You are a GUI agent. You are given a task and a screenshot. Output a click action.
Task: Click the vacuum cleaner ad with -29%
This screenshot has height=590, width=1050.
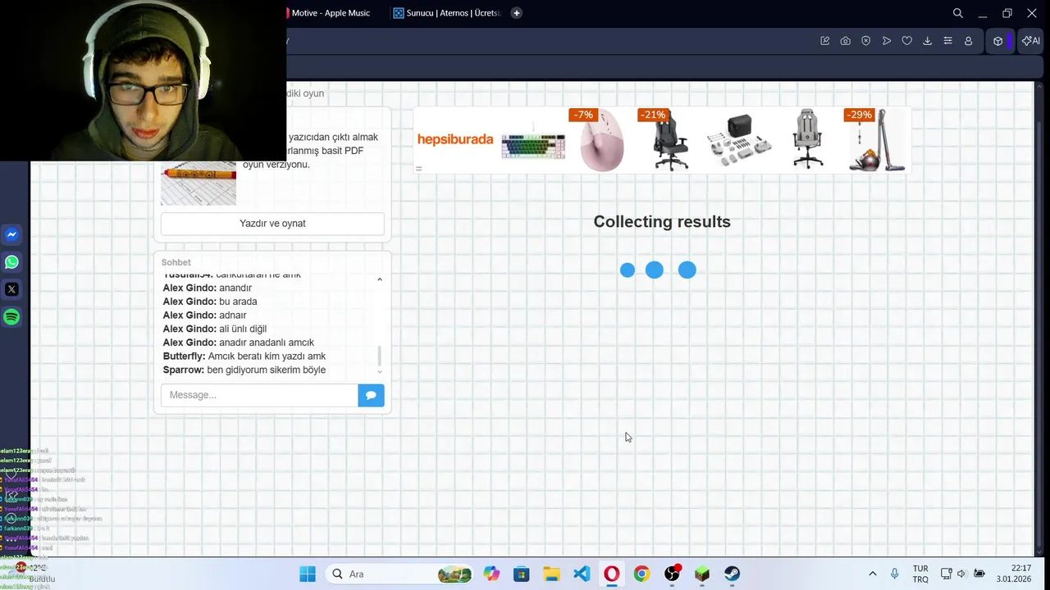pos(877,140)
